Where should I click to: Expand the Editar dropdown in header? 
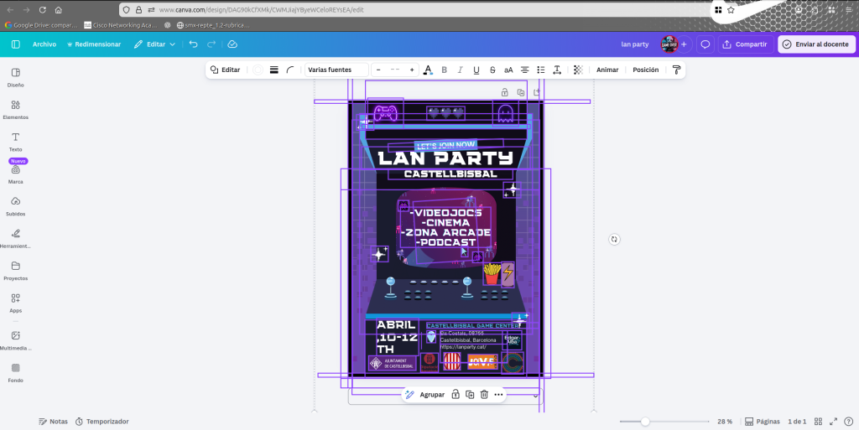(x=155, y=44)
